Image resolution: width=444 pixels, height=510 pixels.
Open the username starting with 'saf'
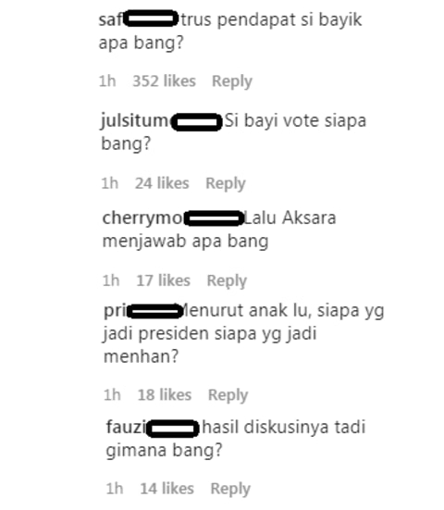pyautogui.click(x=139, y=19)
